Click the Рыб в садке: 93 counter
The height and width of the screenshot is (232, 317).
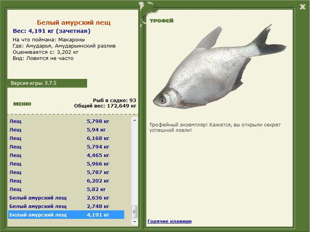[x=115, y=100]
